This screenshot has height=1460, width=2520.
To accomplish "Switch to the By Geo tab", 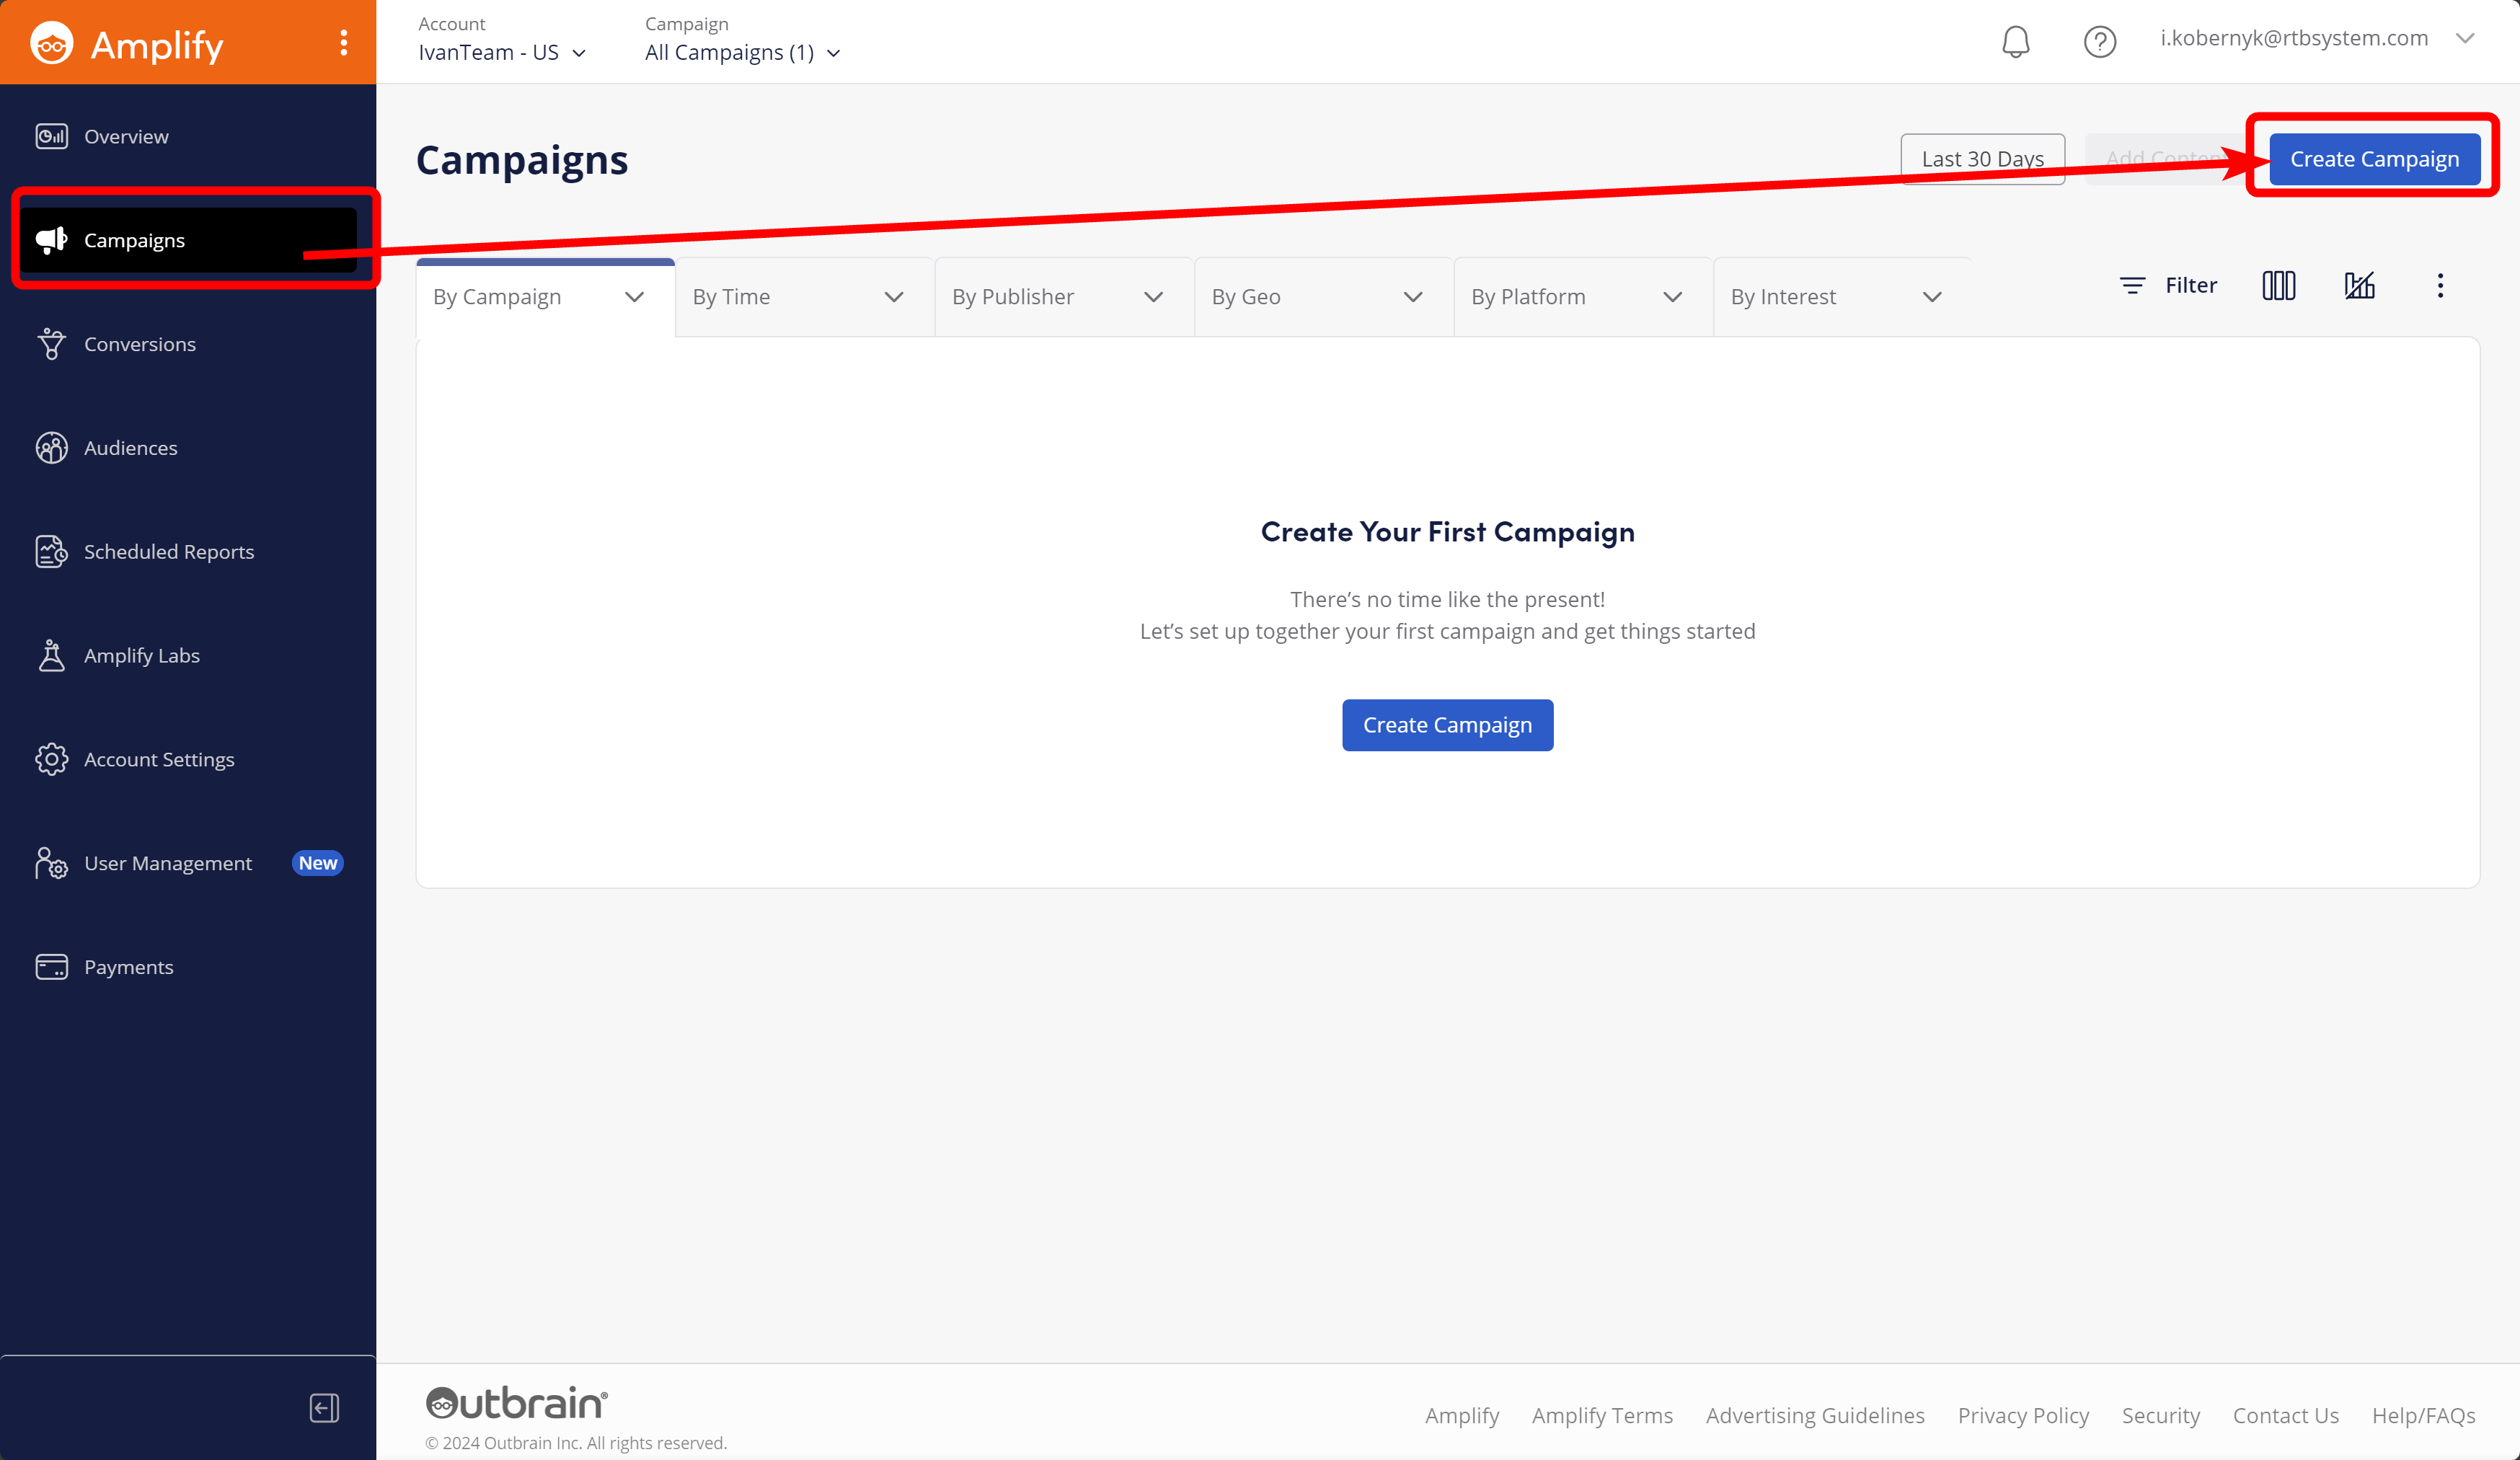I will point(1324,297).
